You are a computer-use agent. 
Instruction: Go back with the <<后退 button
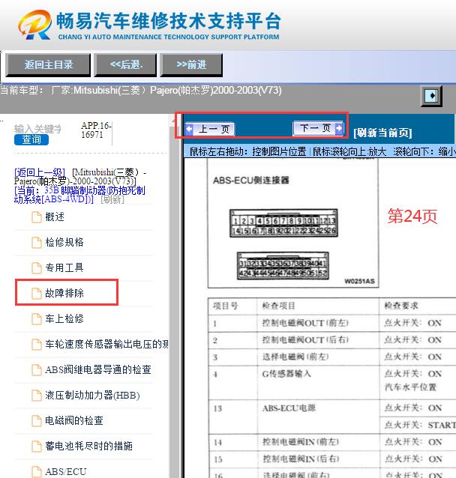click(x=125, y=65)
